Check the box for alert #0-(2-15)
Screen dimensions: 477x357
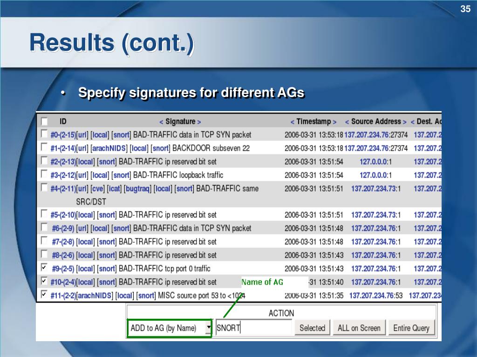tap(44, 133)
